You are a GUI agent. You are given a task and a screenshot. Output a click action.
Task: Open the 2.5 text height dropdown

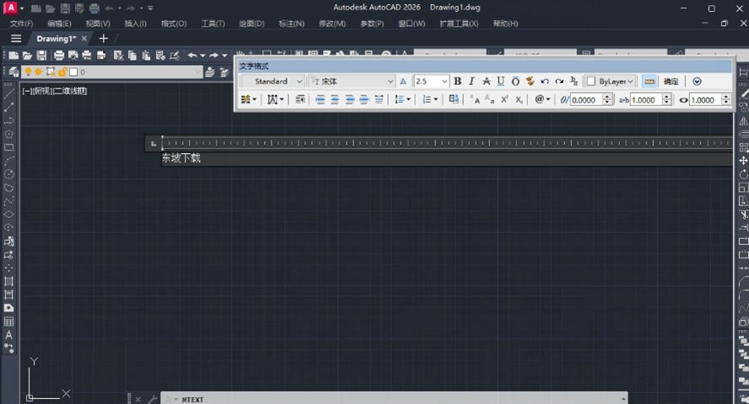(431, 82)
